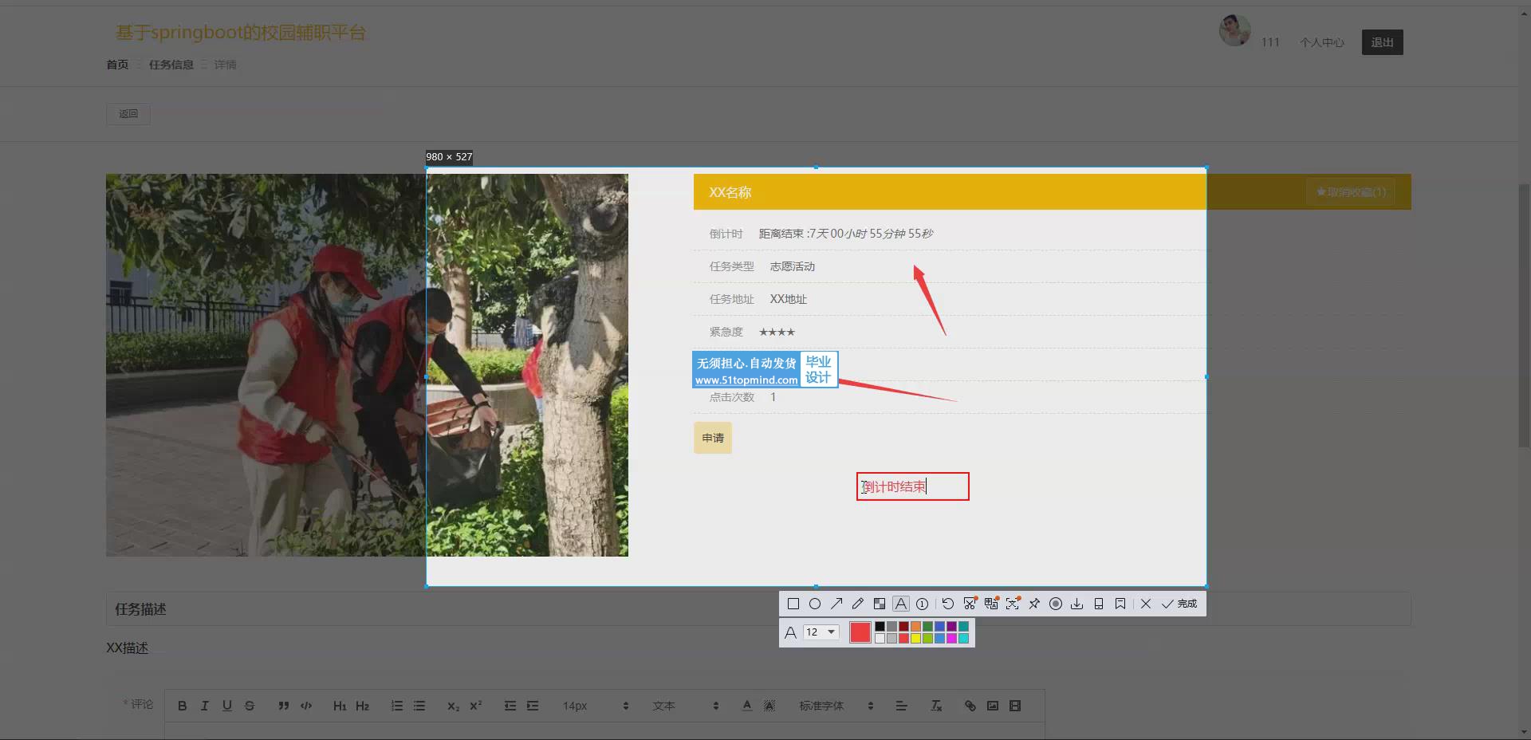Insert a code block in the comment editor

pyautogui.click(x=305, y=706)
